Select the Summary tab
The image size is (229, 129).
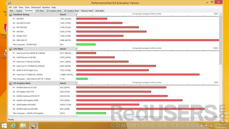coord(29,11)
